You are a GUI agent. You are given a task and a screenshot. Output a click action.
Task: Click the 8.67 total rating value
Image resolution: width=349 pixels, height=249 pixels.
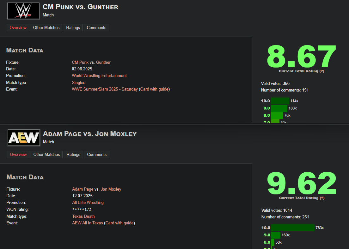pos(301,56)
